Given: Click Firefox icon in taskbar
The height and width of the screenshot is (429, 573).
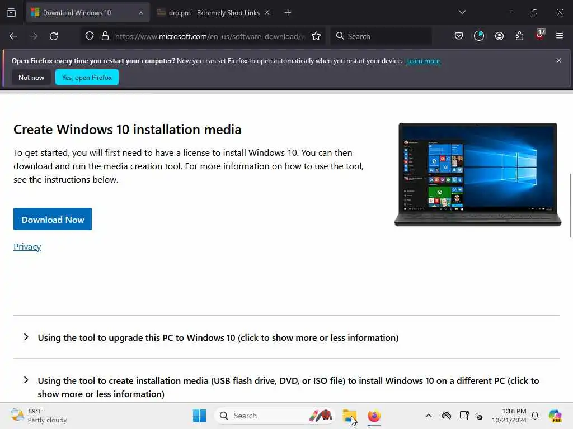Looking at the screenshot, I should tap(374, 416).
